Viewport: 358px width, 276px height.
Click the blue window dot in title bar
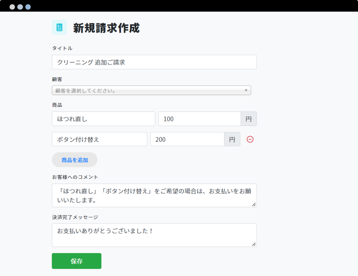coord(28,7)
